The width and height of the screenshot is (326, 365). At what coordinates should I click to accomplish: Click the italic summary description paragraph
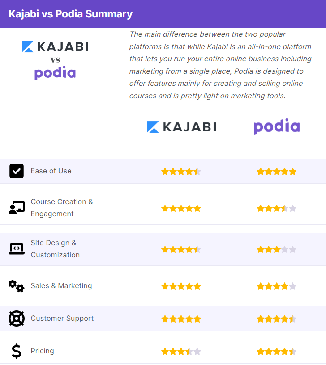point(220,65)
